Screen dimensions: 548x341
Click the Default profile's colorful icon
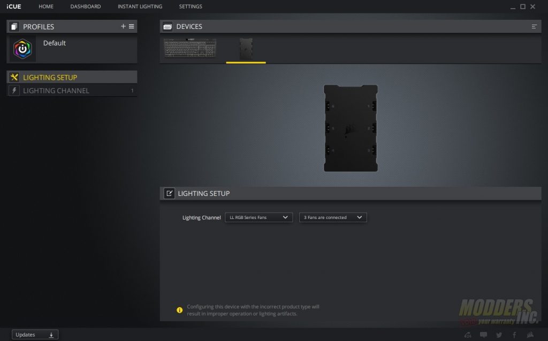tap(22, 49)
